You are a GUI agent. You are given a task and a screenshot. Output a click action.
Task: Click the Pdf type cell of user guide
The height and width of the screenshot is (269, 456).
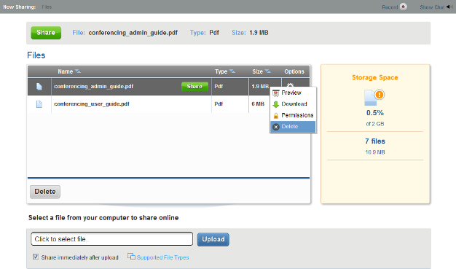pyautogui.click(x=219, y=104)
